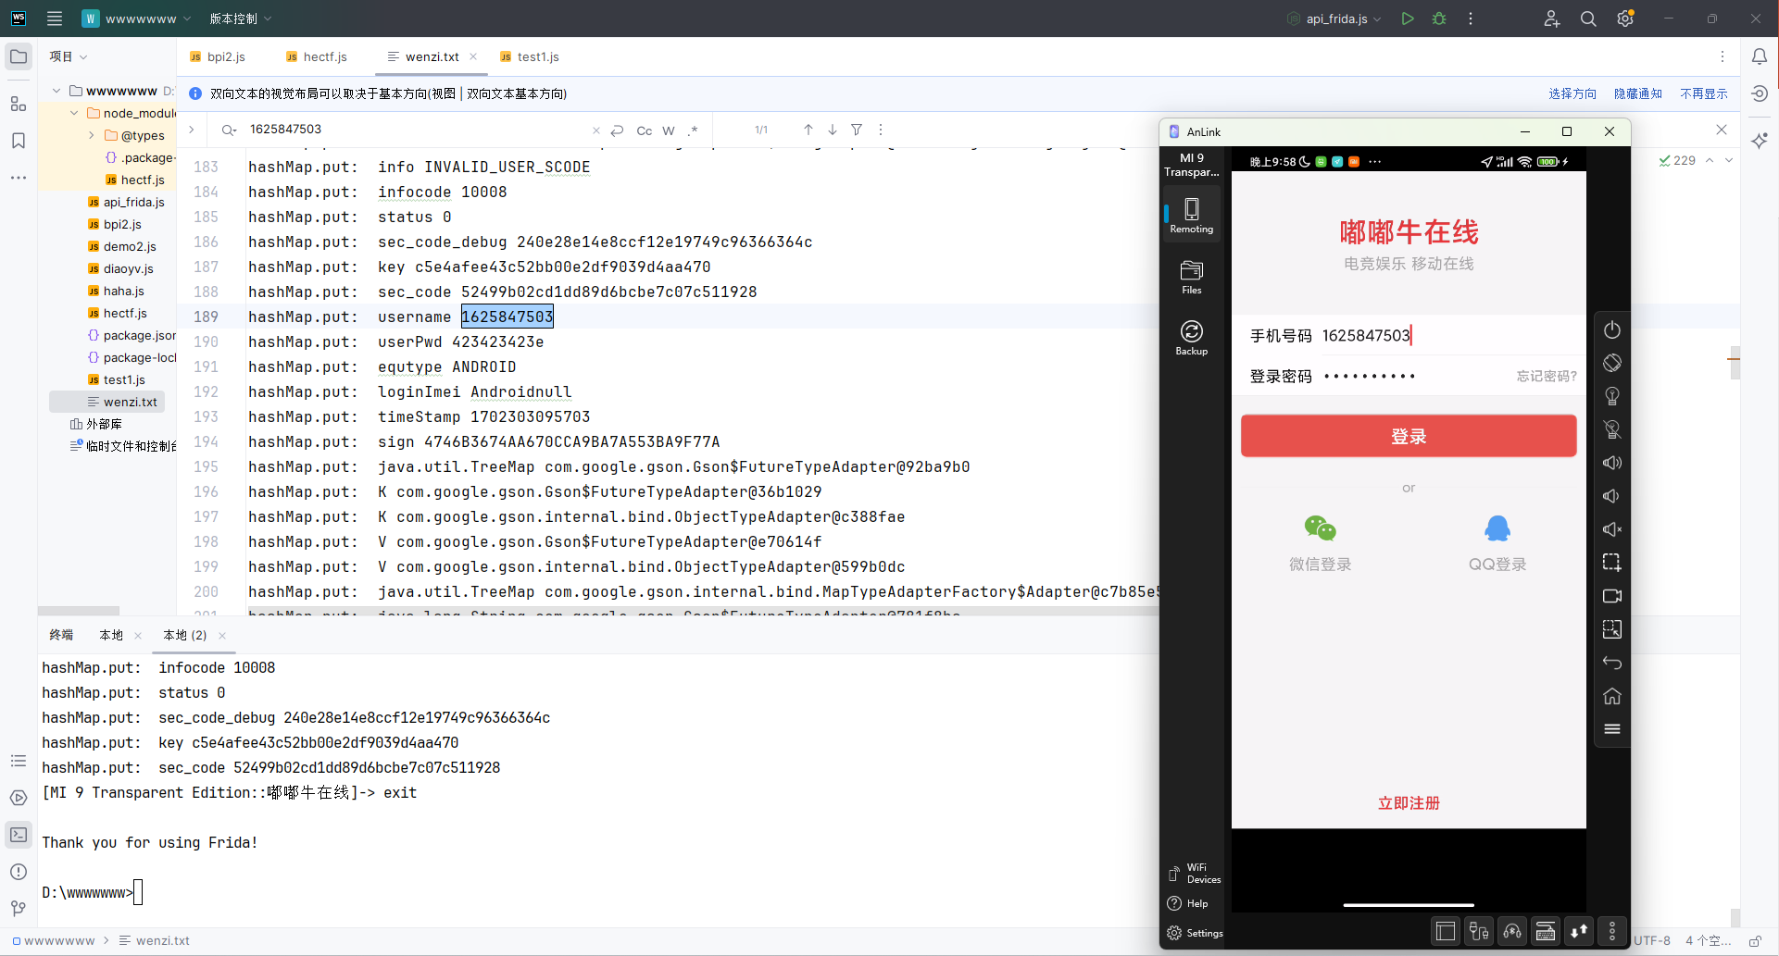Open the main hamburger menu
The height and width of the screenshot is (956, 1779).
[55, 19]
